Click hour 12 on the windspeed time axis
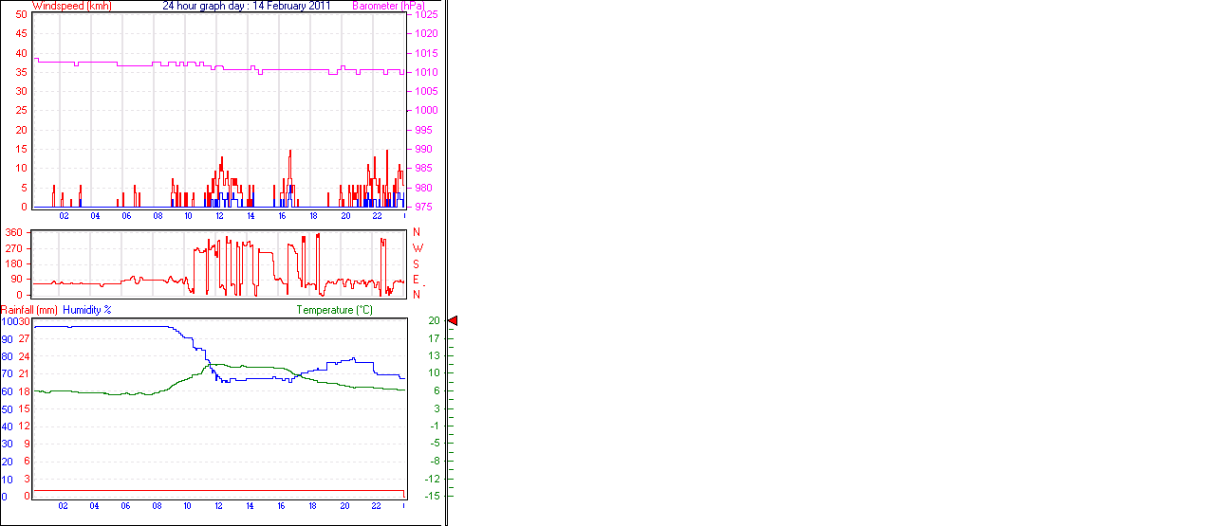The width and height of the screenshot is (1207, 526). click(219, 216)
